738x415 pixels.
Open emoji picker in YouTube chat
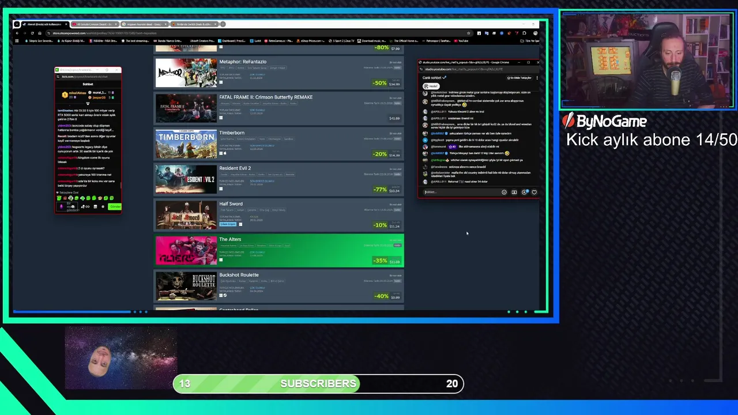504,192
